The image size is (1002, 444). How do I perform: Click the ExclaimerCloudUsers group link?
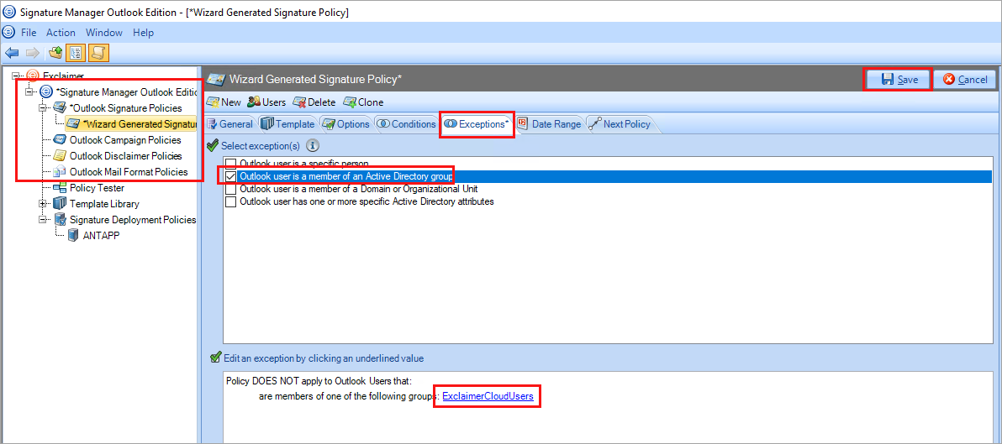click(x=488, y=396)
